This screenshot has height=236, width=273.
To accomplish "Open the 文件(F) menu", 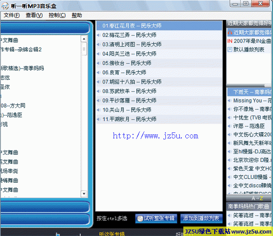I will point(11,15).
